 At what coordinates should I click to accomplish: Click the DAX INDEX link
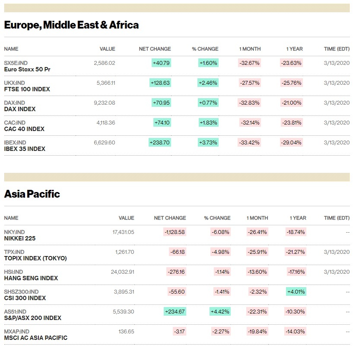[20, 109]
